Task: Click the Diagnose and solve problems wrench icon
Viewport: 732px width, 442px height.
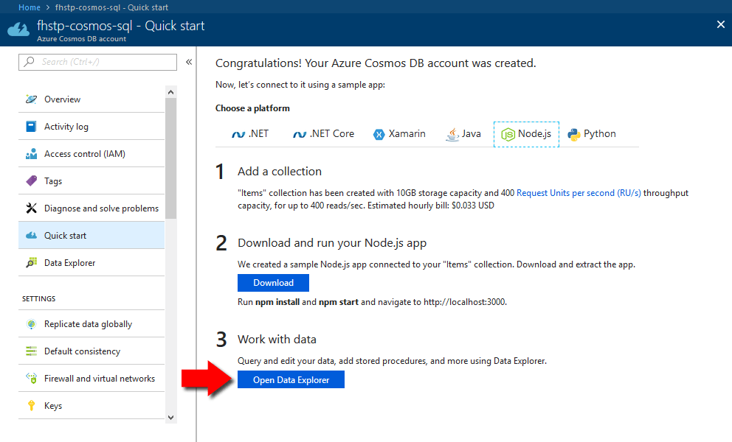Action: 31,208
